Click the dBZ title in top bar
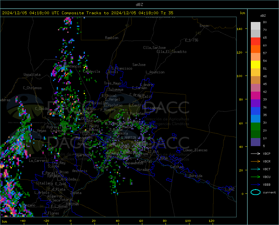Viewport: 279px width, 225px height. pyautogui.click(x=139, y=5)
